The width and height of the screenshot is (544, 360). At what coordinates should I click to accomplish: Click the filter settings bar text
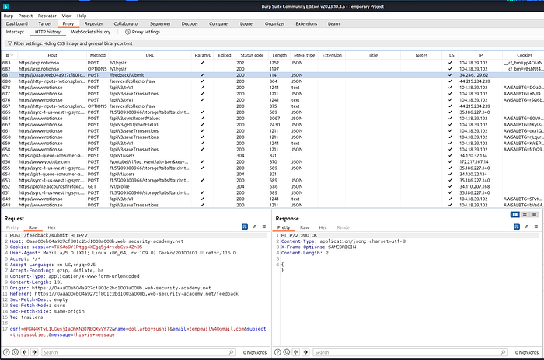click(73, 43)
